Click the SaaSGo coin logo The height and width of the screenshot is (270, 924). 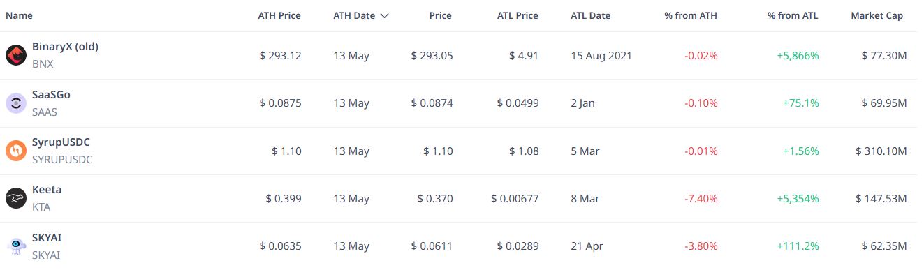click(x=16, y=103)
